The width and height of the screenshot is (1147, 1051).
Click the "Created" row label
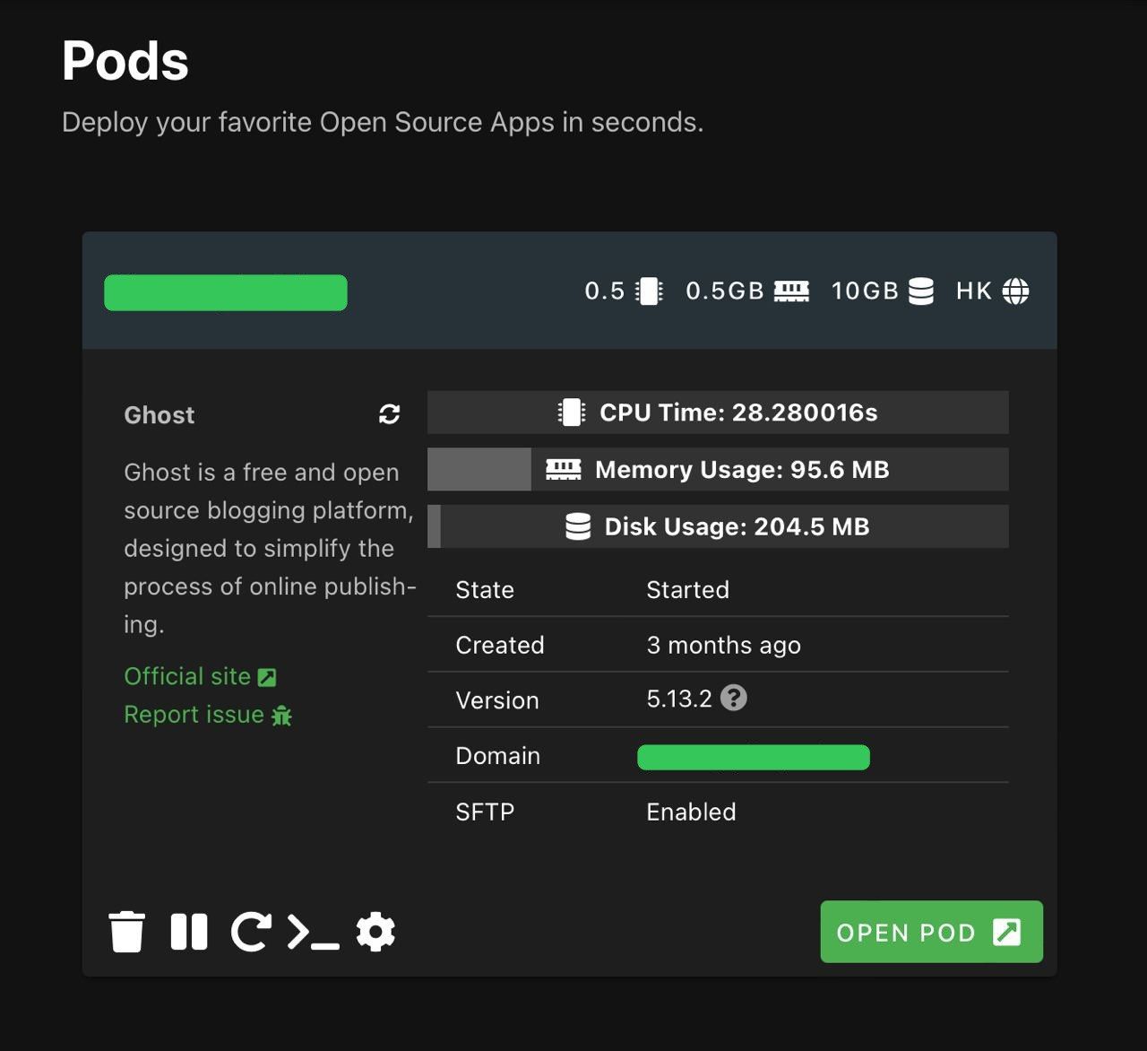[499, 646]
